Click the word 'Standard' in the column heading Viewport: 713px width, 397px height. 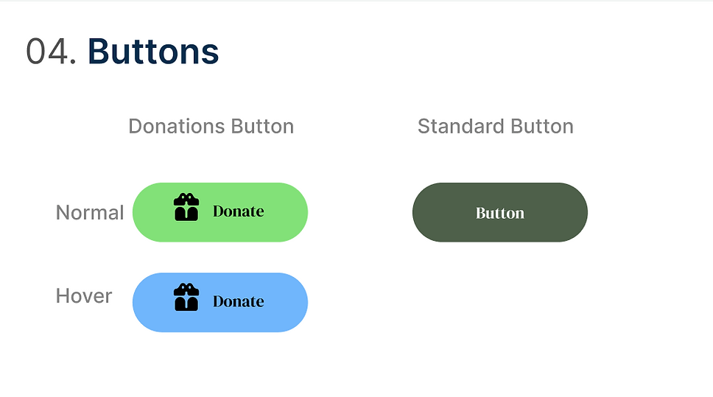pos(460,127)
